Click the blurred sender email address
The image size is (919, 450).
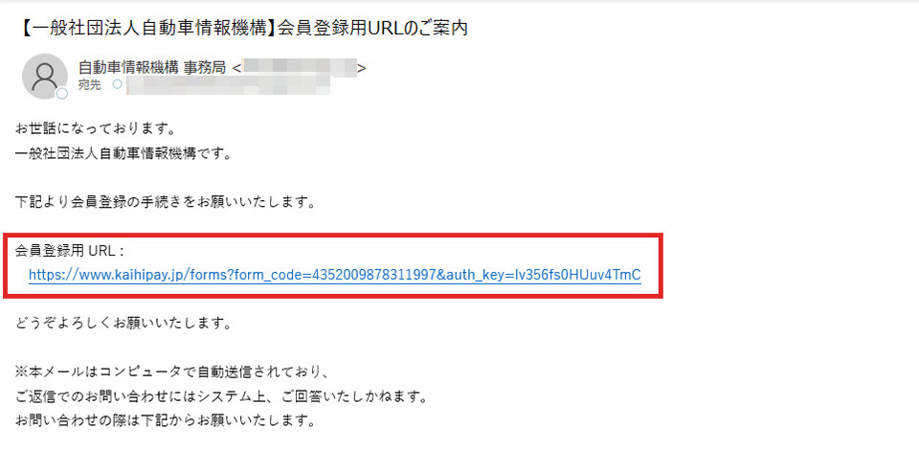coord(300,68)
